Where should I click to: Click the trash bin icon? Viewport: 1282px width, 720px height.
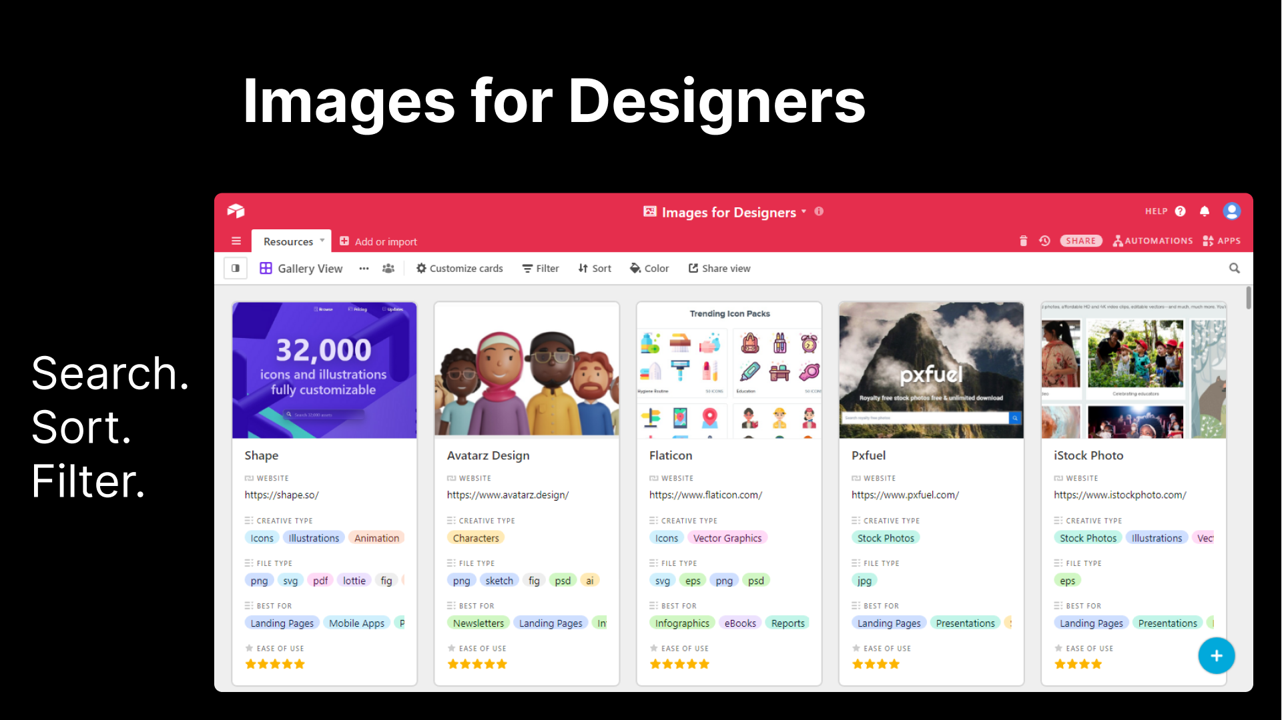(1023, 241)
